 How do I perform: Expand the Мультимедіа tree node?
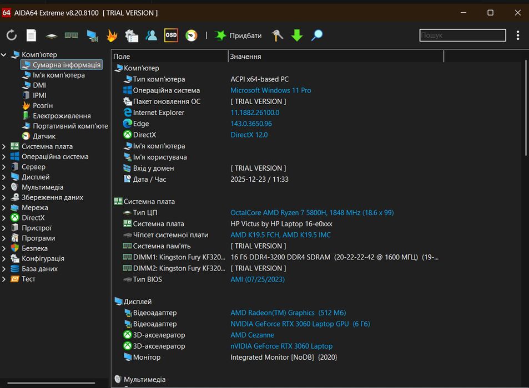point(4,187)
